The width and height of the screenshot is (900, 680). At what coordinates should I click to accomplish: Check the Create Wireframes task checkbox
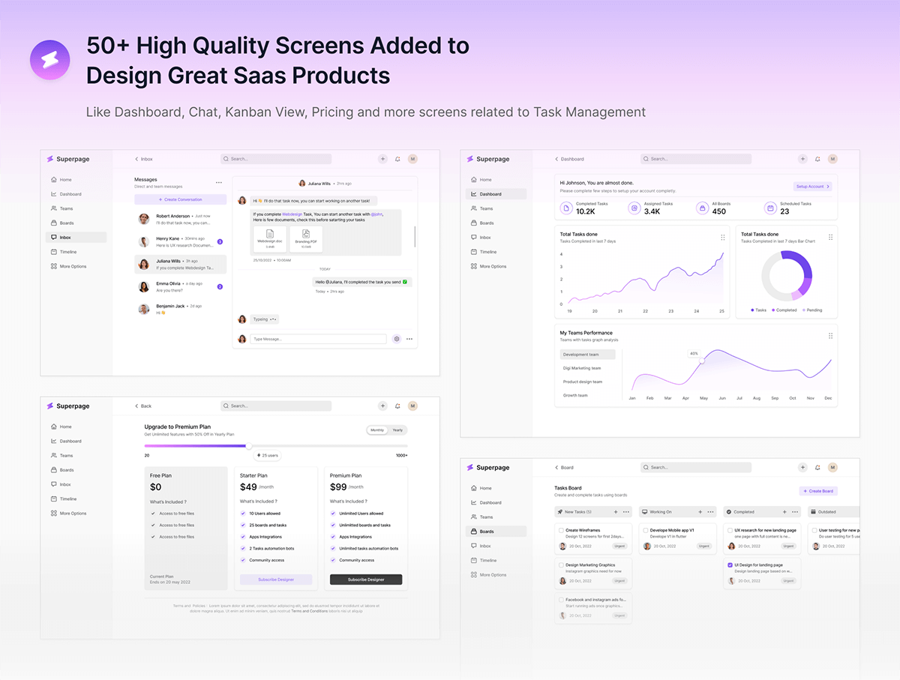coord(561,530)
